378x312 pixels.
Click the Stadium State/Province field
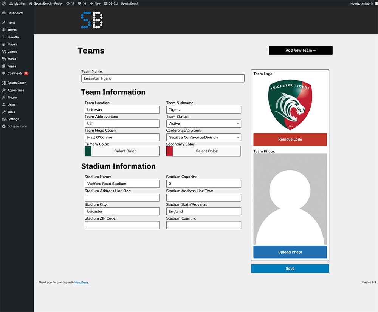point(203,211)
